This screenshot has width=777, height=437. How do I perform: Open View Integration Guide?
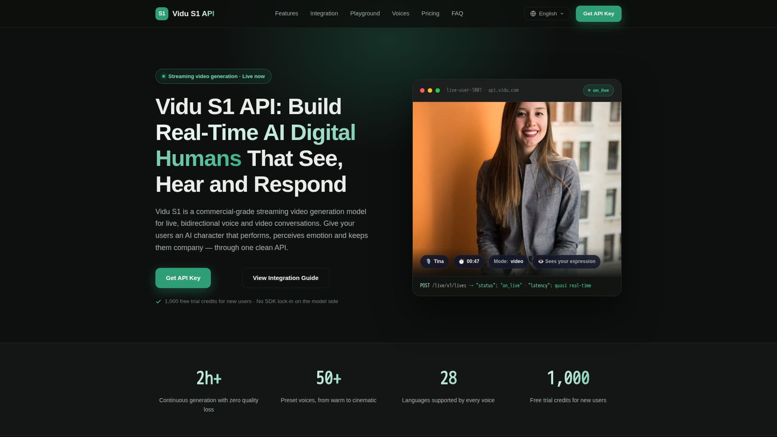(x=285, y=278)
